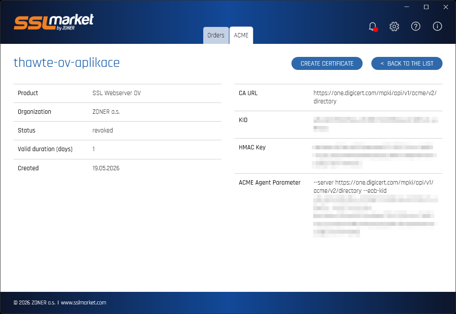Image resolution: width=456 pixels, height=314 pixels.
Task: Click the ACME Agent Parameter label
Action: (270, 182)
